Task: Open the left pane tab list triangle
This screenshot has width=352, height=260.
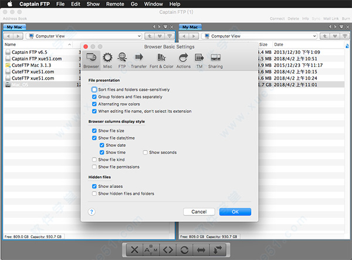Action: (x=165, y=27)
